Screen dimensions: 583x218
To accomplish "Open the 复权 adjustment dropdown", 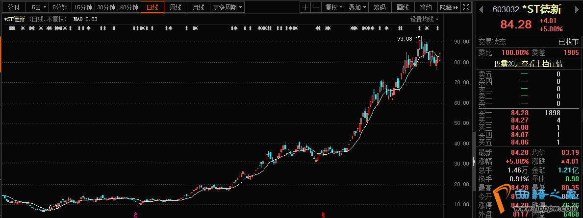I will pyautogui.click(x=333, y=7).
